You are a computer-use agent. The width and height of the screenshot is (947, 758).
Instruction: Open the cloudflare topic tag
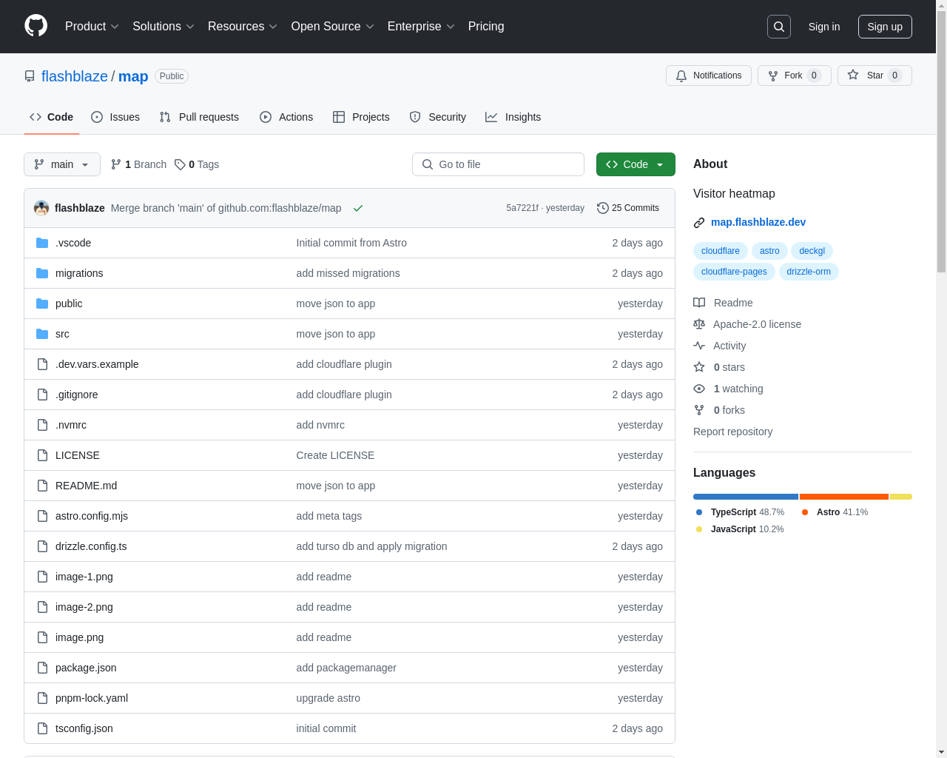coord(721,251)
